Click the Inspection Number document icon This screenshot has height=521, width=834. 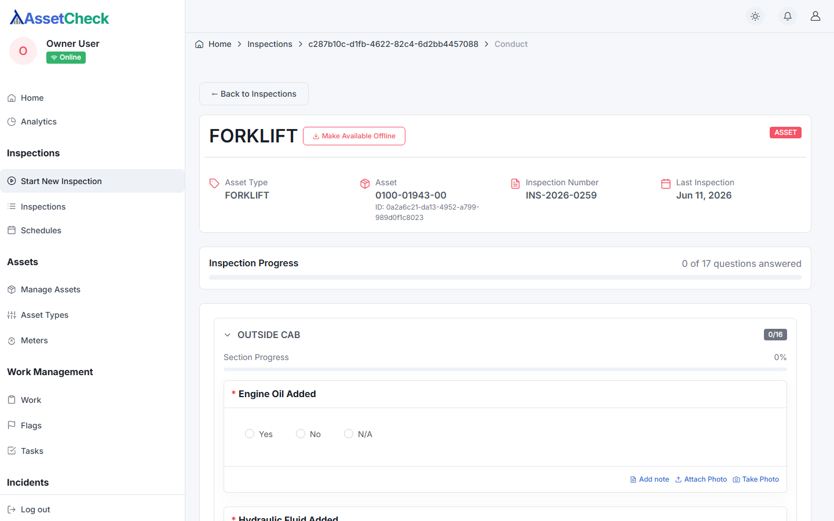515,184
